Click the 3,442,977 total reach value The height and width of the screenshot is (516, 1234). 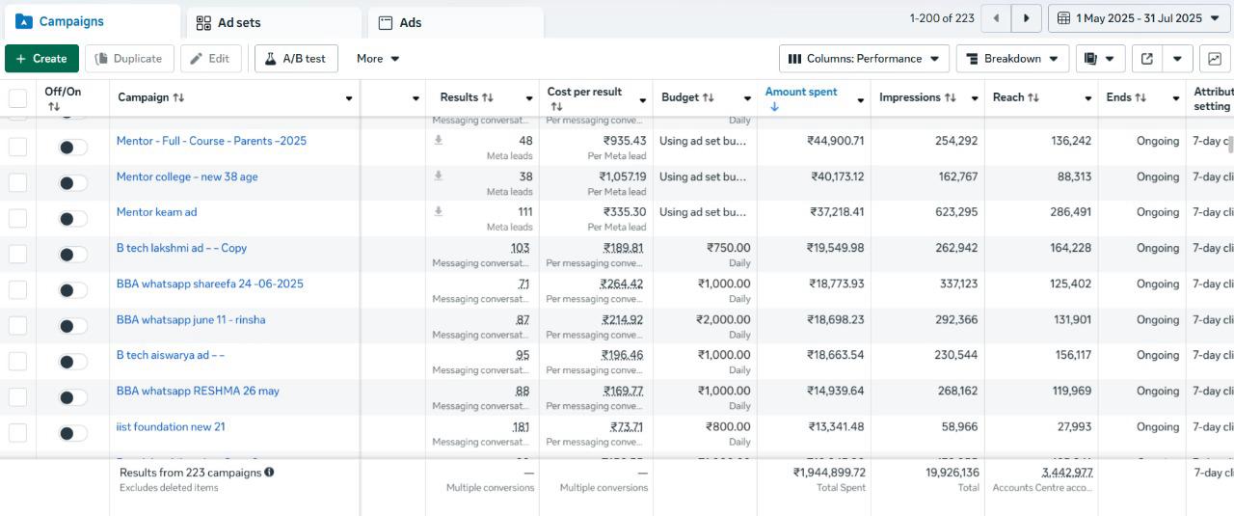[1067, 473]
